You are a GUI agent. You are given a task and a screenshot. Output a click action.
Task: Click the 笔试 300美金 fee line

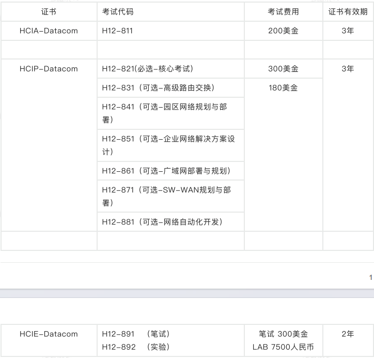283,334
